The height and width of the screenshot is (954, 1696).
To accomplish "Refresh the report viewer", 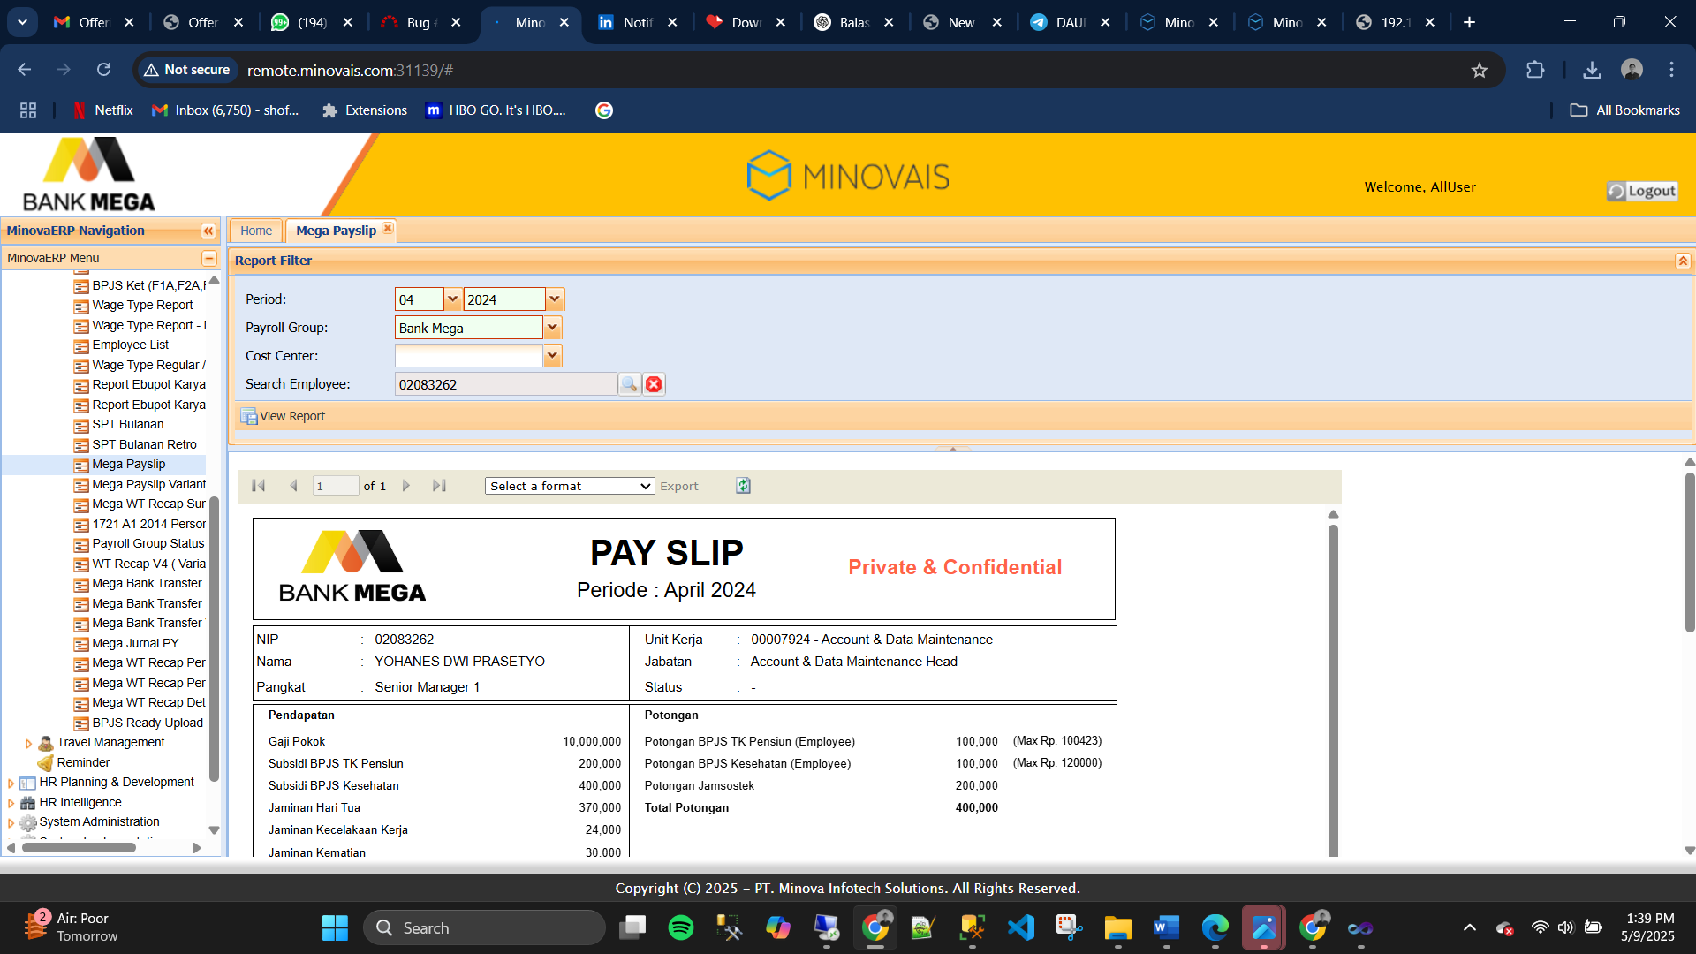I will 744,486.
